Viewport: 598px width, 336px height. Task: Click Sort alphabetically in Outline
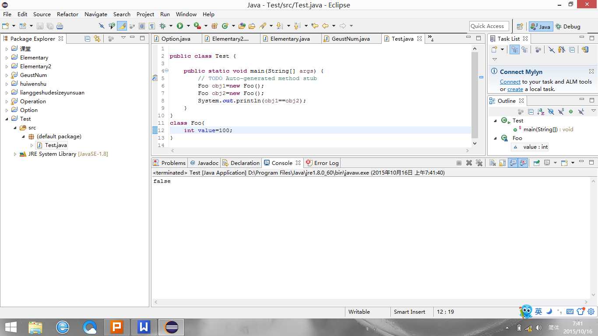[541, 112]
